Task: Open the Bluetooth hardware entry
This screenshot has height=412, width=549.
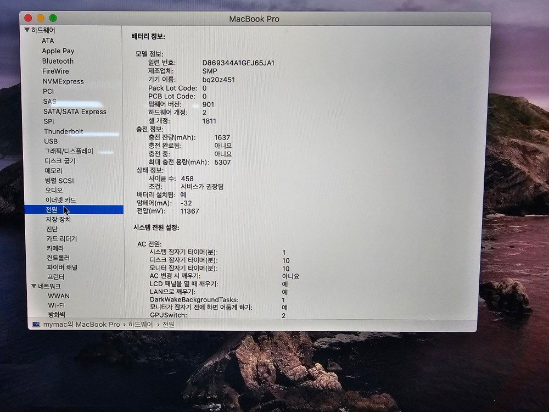Action: (x=58, y=61)
